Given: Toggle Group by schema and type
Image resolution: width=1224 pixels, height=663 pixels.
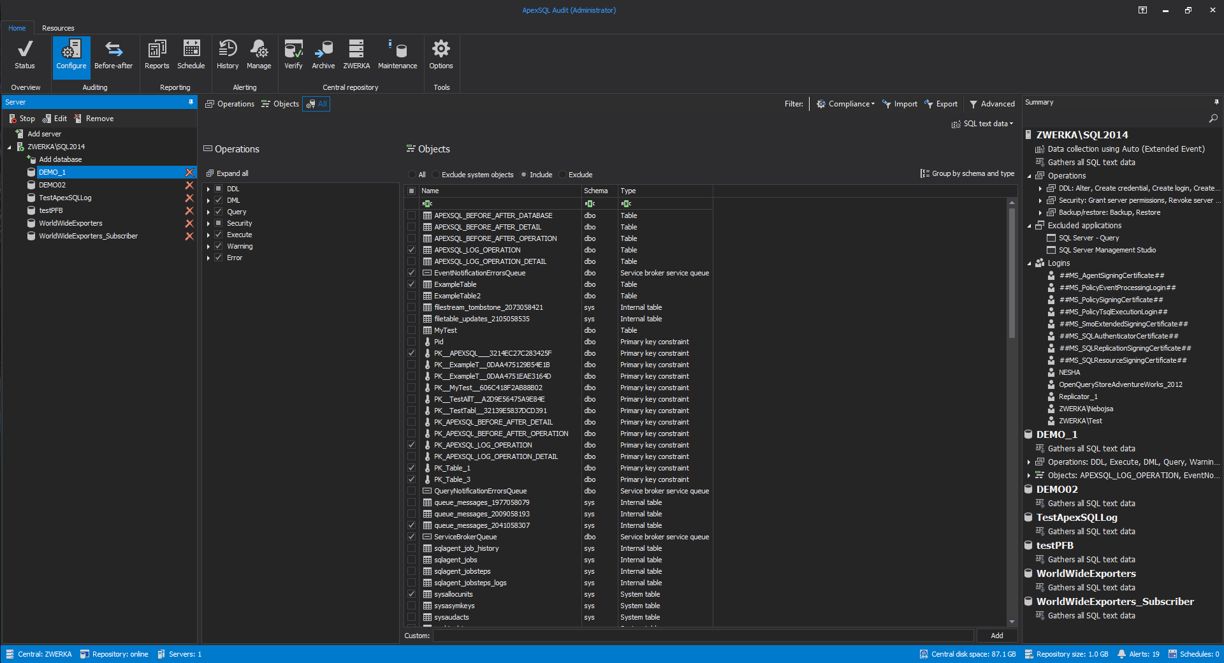Looking at the screenshot, I should coord(967,173).
